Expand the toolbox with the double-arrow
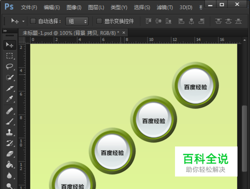This screenshot has width=250, height=189. pos(5,31)
